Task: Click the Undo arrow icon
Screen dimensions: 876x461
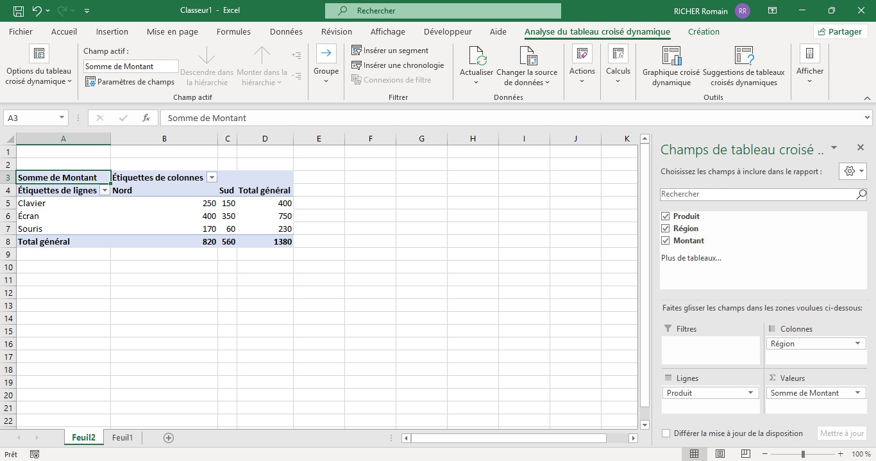Action: pos(37,10)
